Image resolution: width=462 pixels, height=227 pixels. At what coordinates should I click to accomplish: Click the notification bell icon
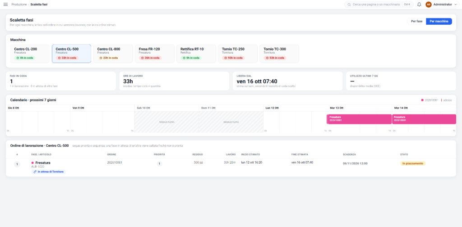[x=419, y=5]
